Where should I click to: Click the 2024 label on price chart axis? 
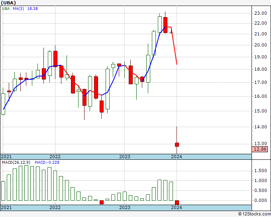point(177,157)
